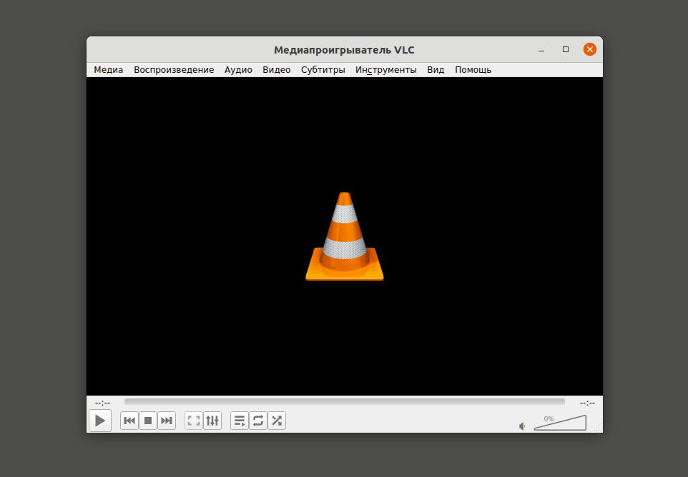Maximize the VLC window
This screenshot has width=688, height=477.
pos(566,49)
